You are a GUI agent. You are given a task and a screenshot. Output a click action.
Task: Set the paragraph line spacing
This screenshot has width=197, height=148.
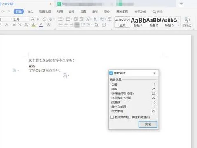point(88,25)
